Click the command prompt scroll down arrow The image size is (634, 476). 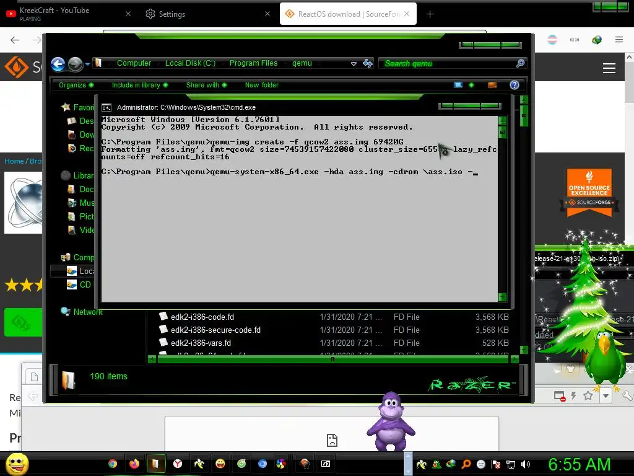coord(503,297)
